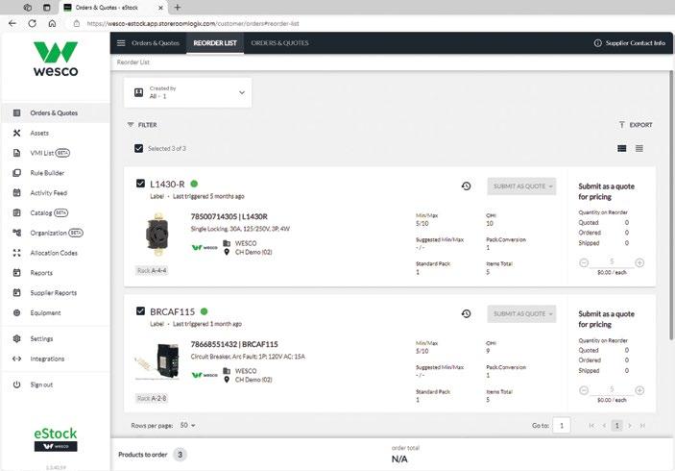This screenshot has height=471, width=675.
Task: View history for the BRCAF115 item
Action: coord(466,313)
